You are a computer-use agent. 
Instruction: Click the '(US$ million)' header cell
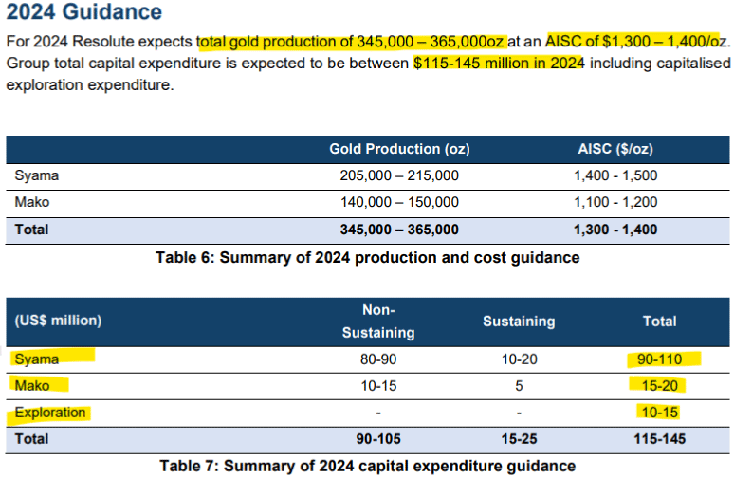[57, 321]
